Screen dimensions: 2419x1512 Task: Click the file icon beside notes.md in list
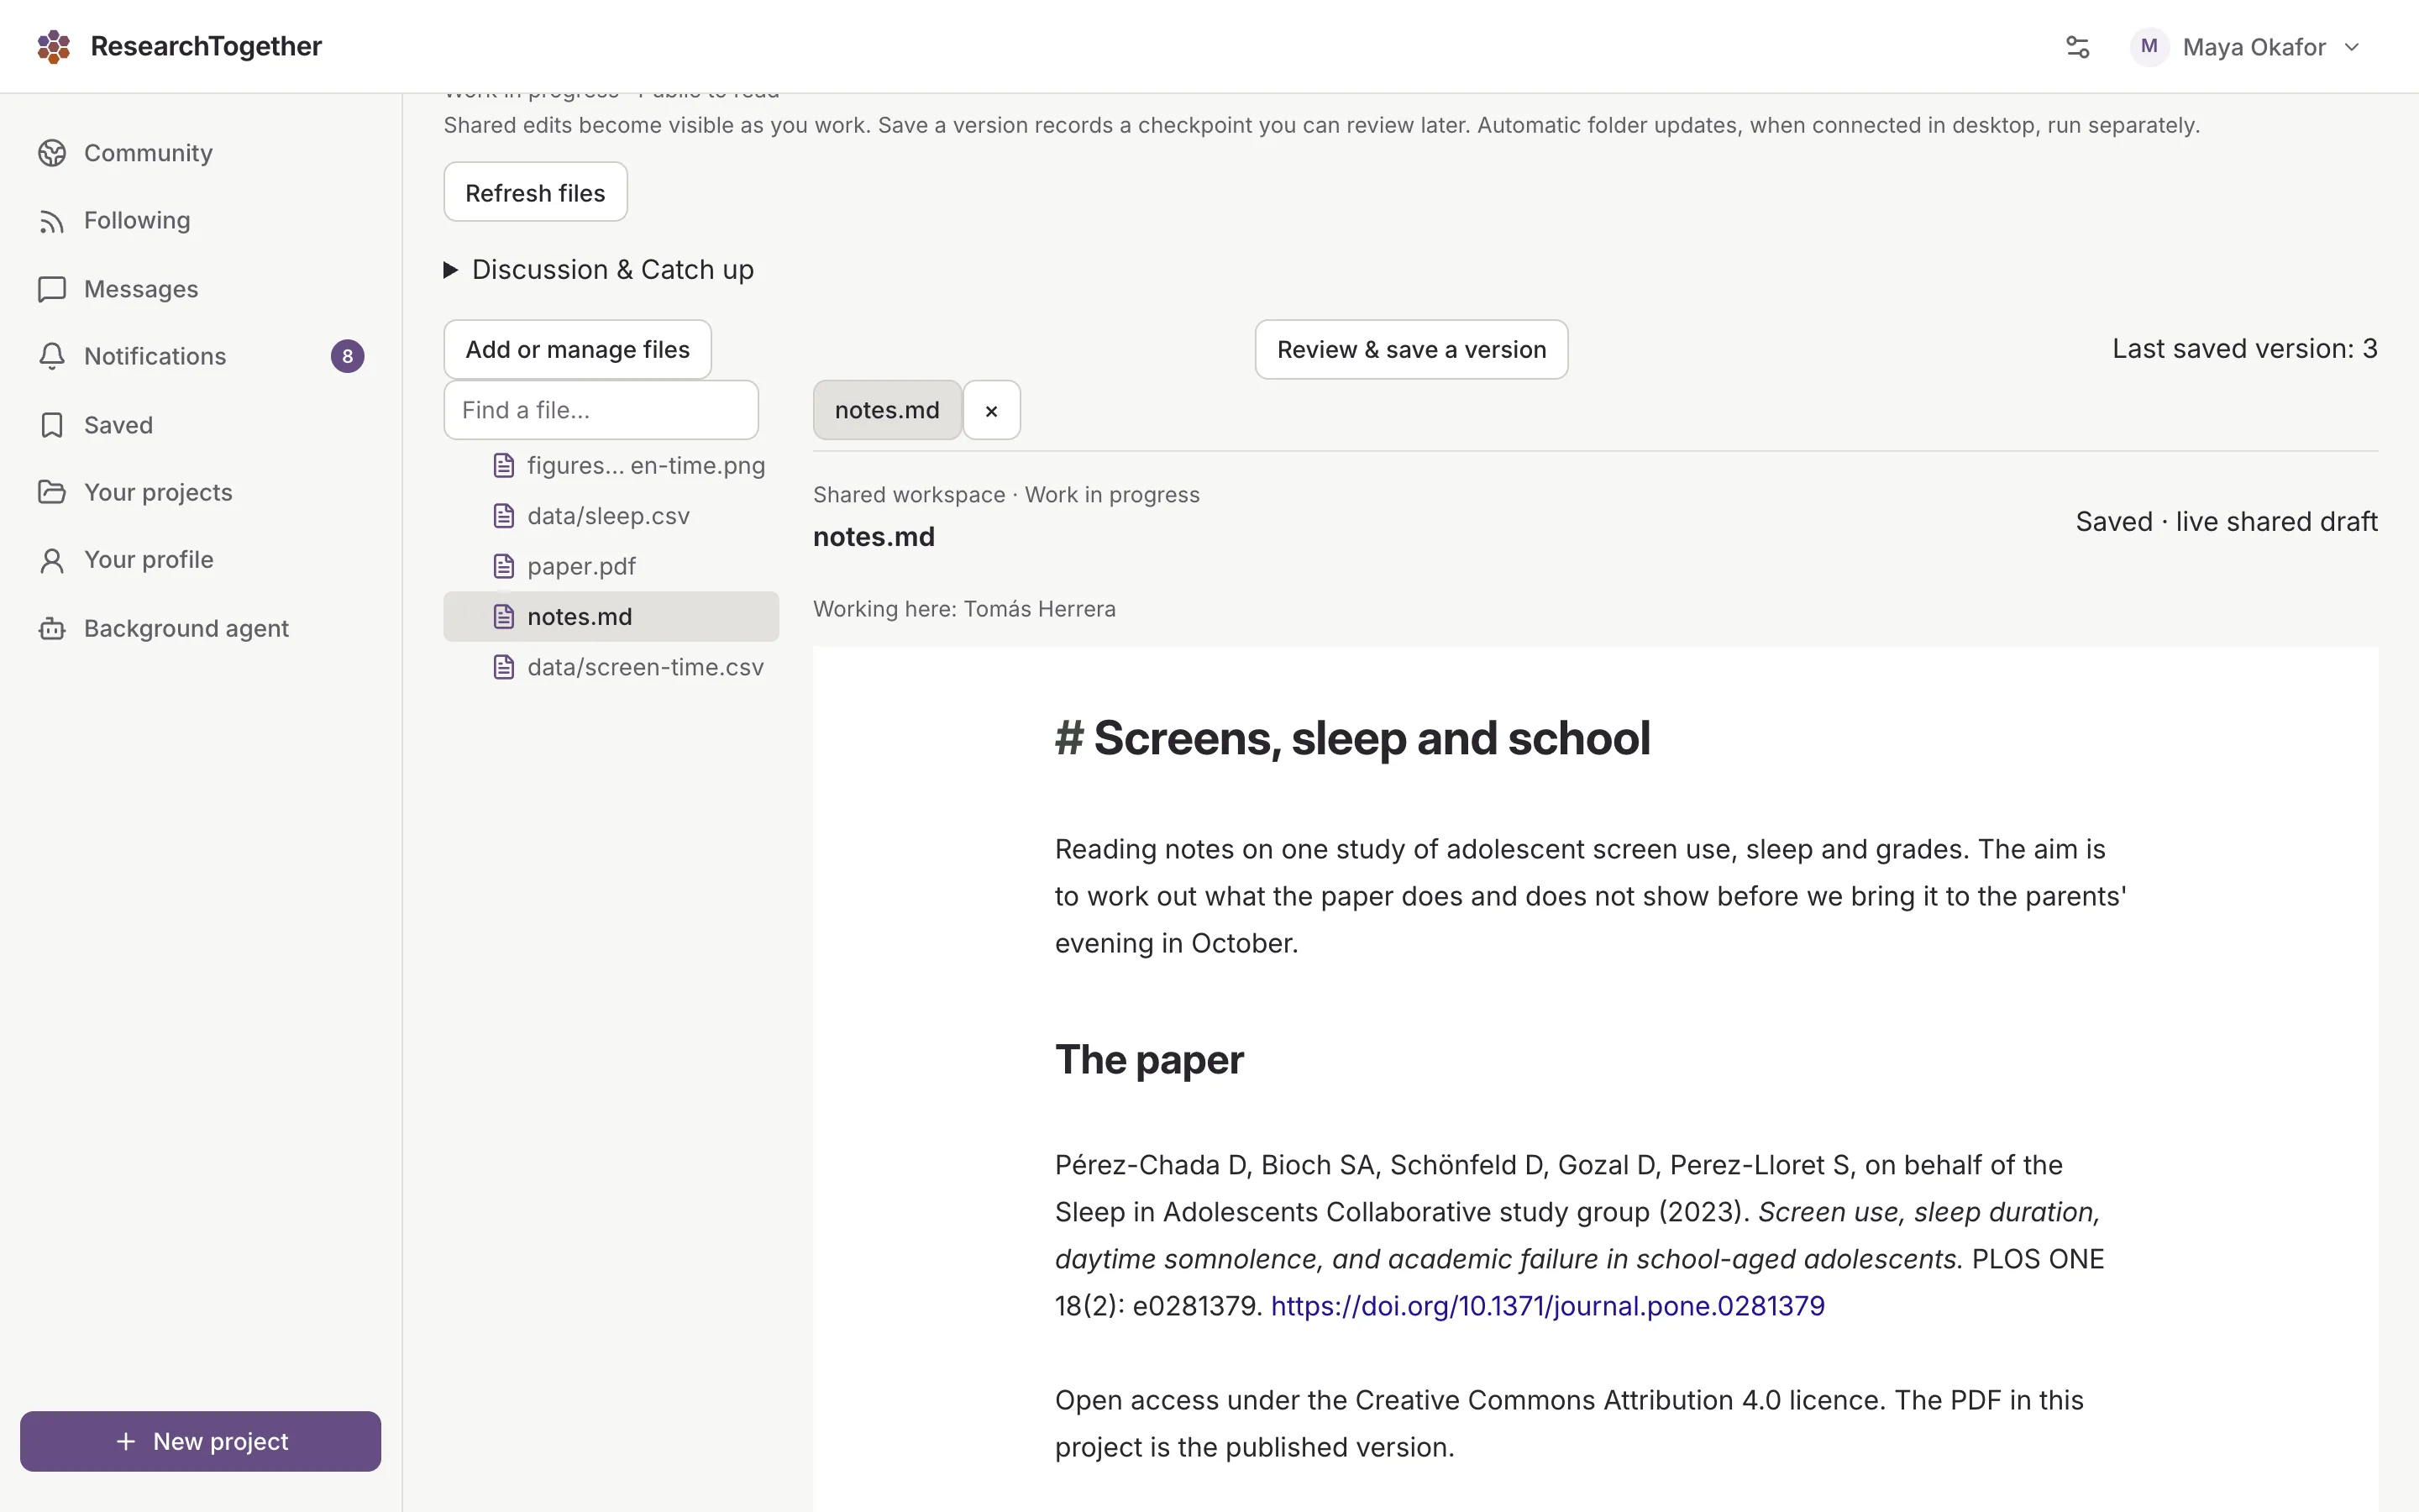(x=504, y=617)
